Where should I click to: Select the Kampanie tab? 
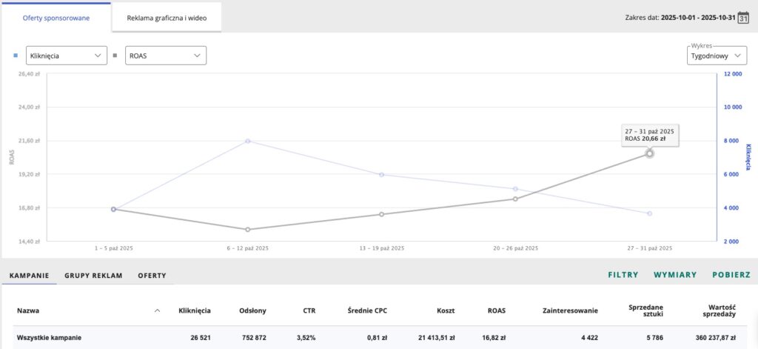point(28,275)
